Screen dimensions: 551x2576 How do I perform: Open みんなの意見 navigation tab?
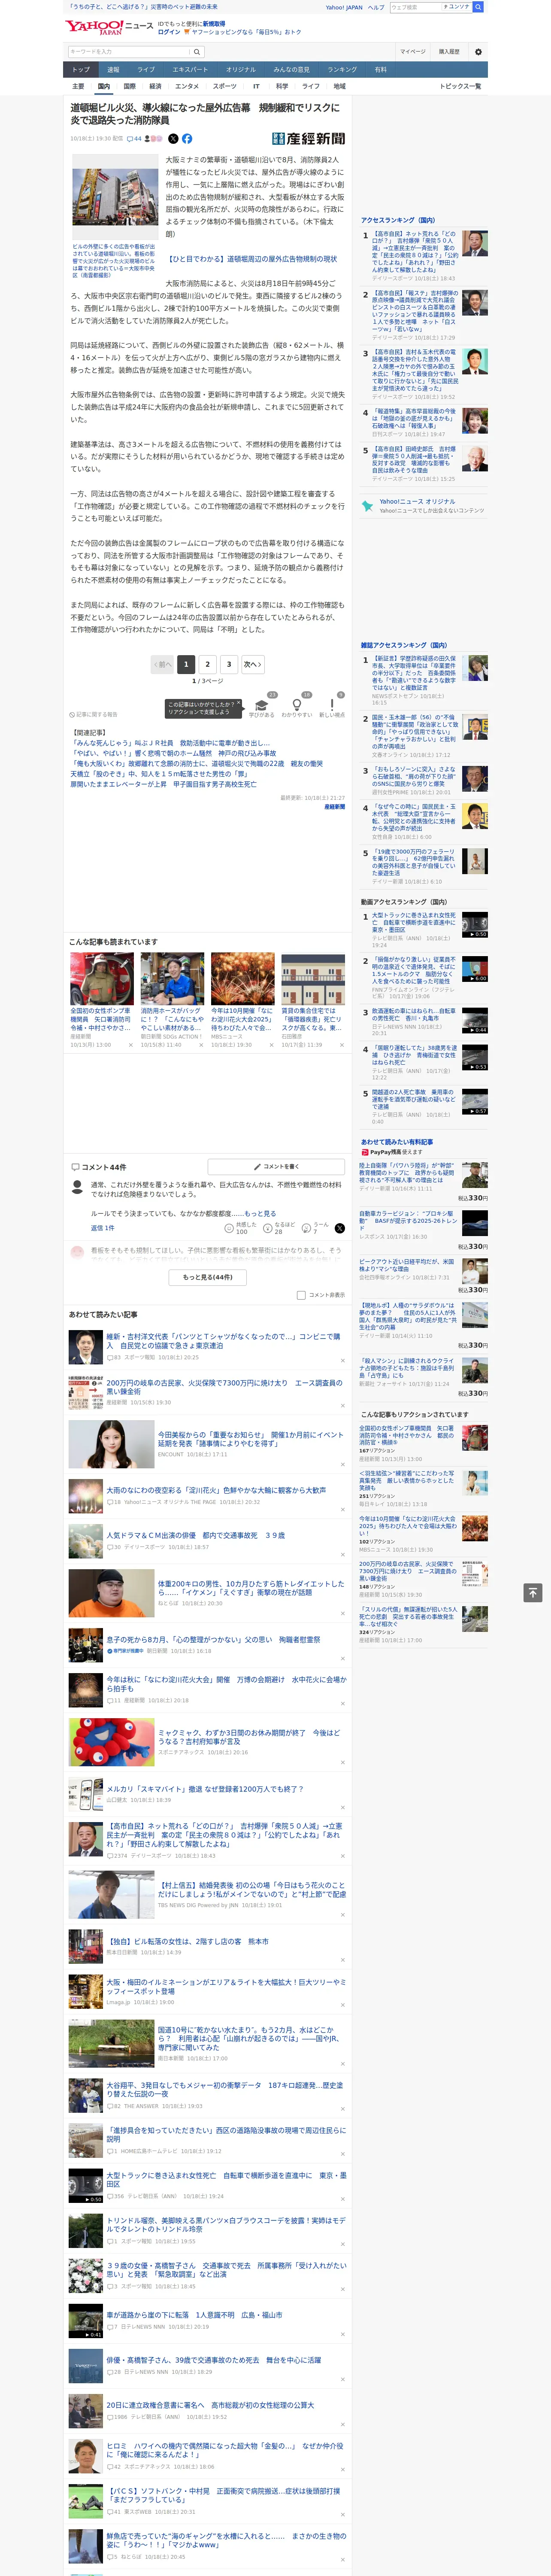point(291,69)
